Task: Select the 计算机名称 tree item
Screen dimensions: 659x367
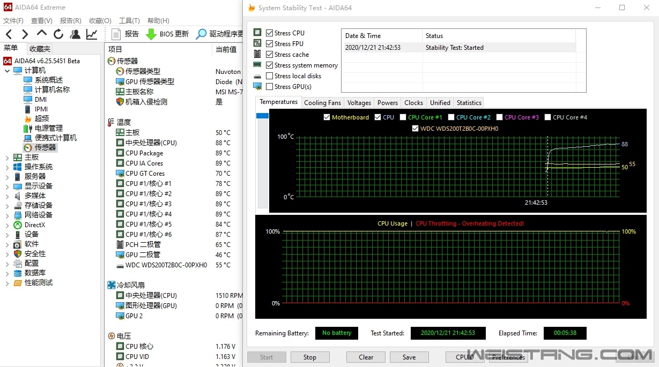Action: pos(52,89)
